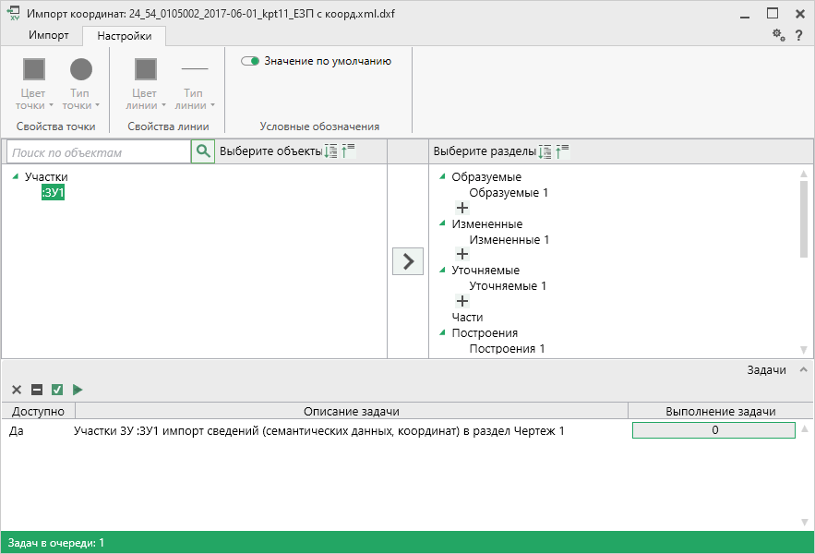This screenshot has width=815, height=554.
Task: Add item with plus under Уточняемые 1
Action: [x=462, y=301]
